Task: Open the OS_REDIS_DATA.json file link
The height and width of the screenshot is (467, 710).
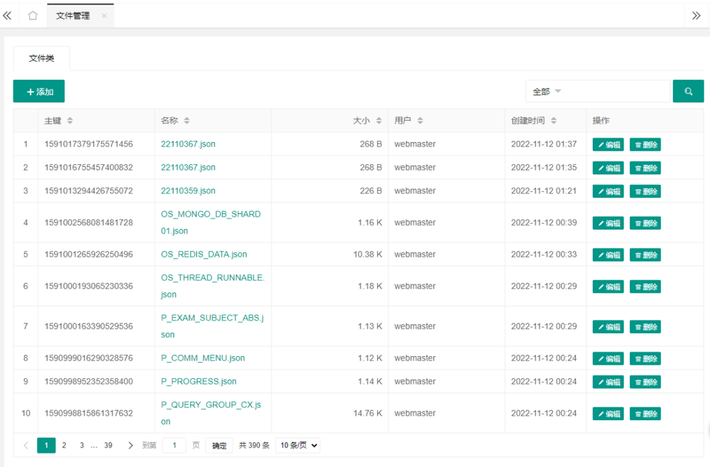Action: coord(204,254)
